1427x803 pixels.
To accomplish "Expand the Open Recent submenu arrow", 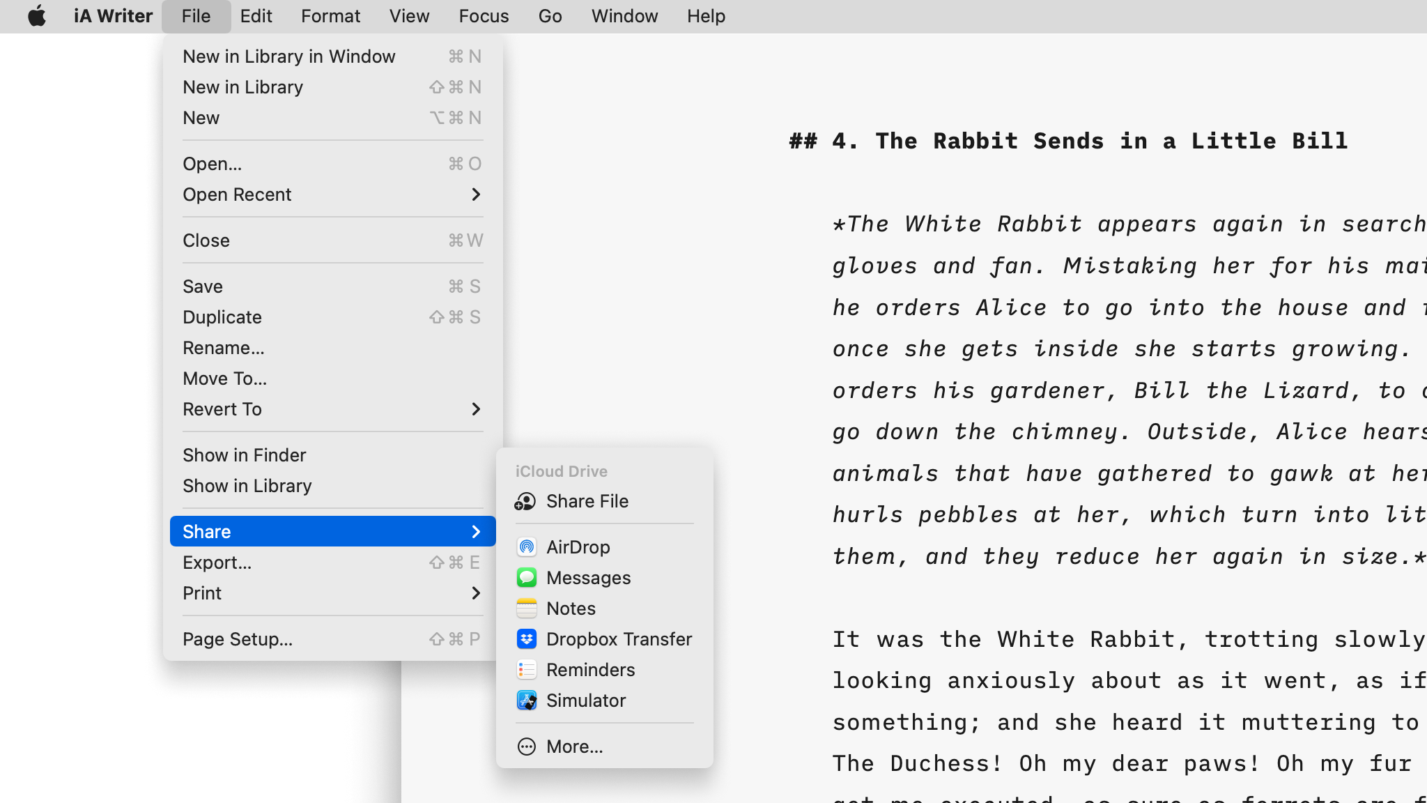I will (476, 194).
